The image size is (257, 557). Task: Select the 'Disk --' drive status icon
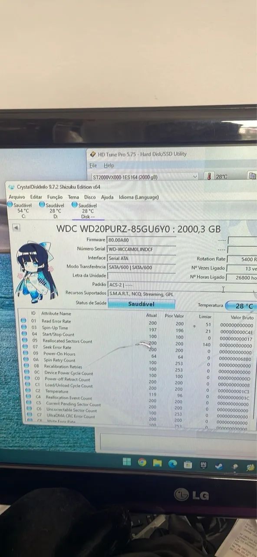click(x=75, y=204)
